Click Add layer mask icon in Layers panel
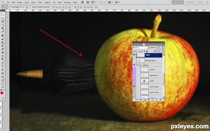The height and width of the screenshot is (131, 210). click(x=145, y=100)
